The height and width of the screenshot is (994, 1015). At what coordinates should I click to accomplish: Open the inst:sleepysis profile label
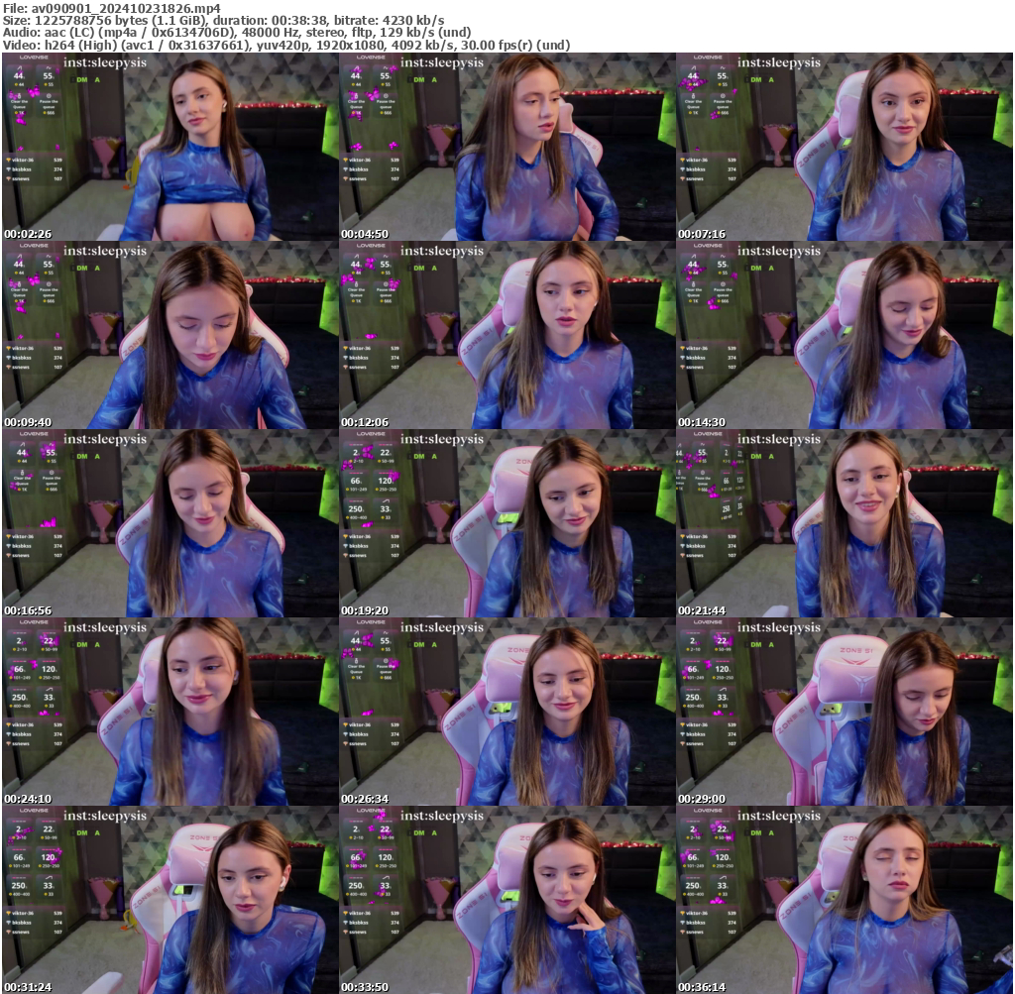coord(104,62)
